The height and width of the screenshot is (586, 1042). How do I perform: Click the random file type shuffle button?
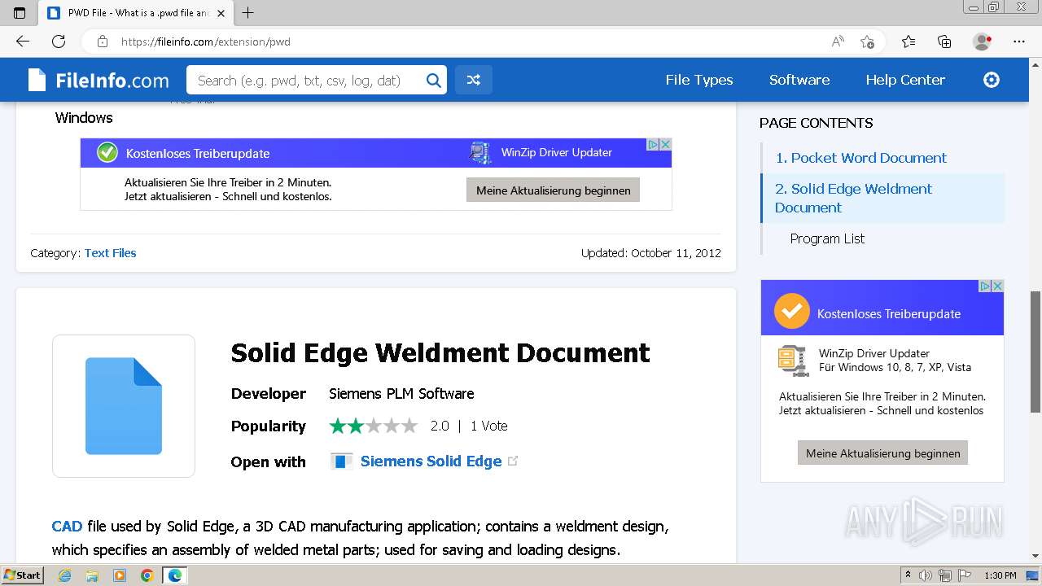click(473, 80)
